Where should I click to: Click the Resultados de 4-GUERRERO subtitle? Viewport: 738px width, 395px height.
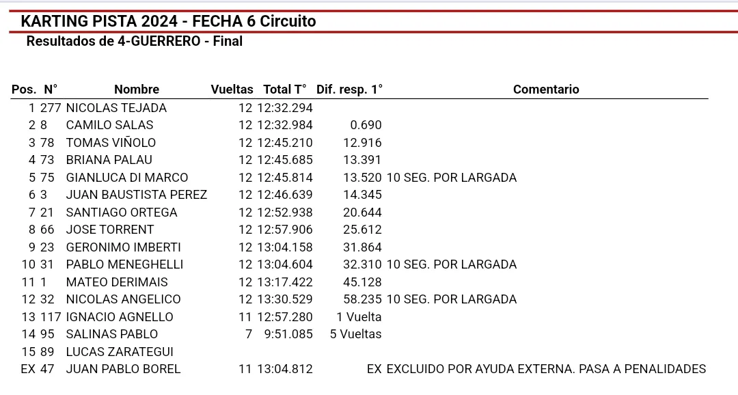click(x=134, y=42)
